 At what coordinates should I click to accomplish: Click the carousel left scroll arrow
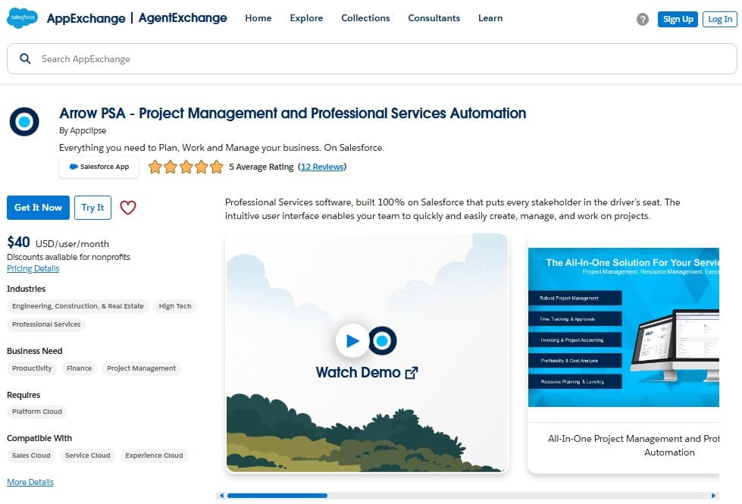click(x=221, y=496)
